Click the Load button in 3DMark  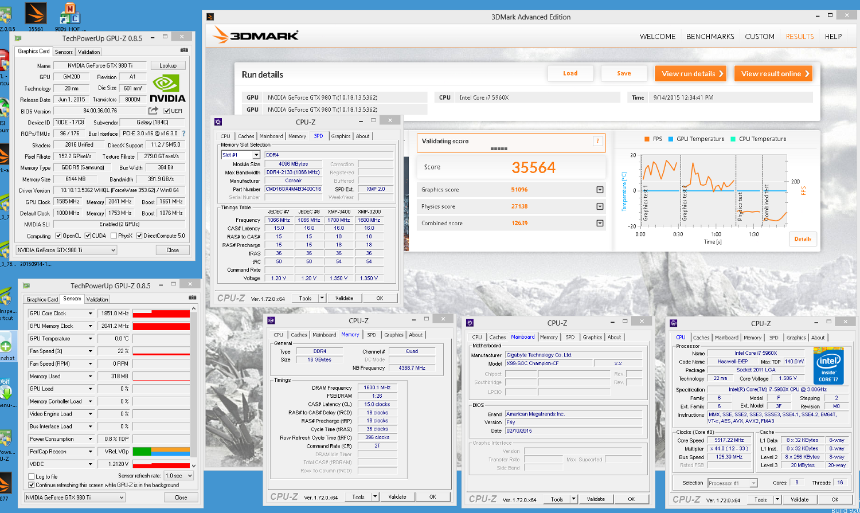click(x=570, y=73)
